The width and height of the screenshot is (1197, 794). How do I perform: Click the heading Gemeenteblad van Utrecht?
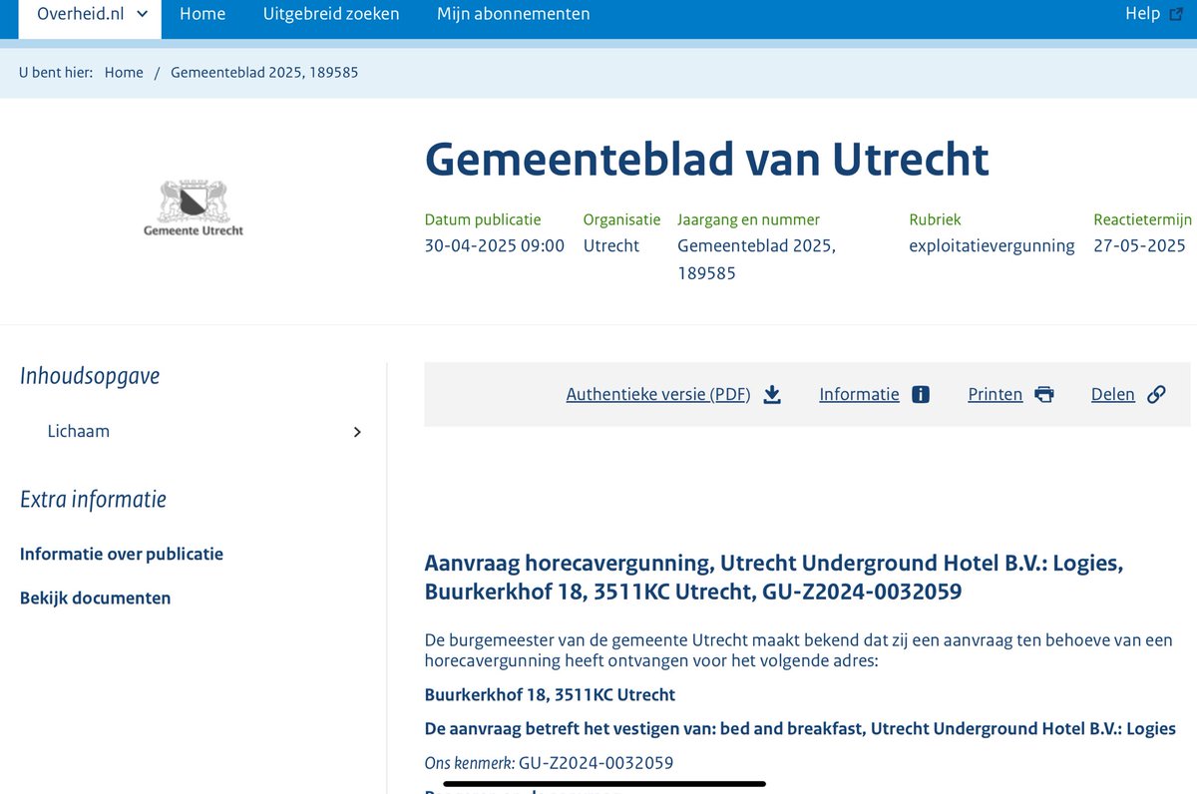point(707,158)
